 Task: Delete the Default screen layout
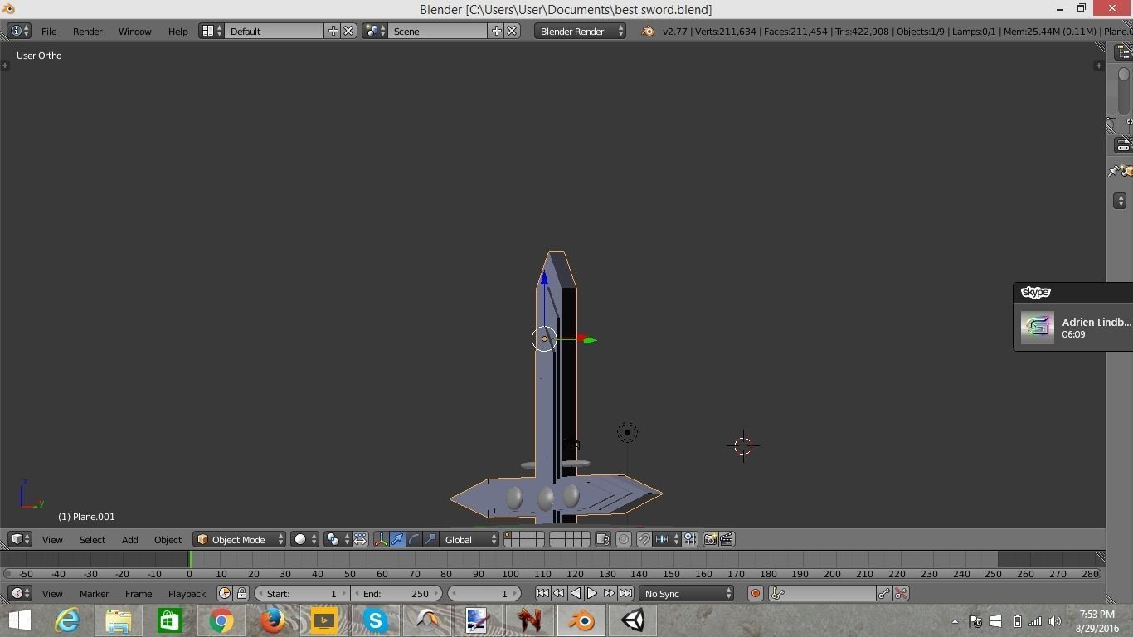pyautogui.click(x=348, y=31)
